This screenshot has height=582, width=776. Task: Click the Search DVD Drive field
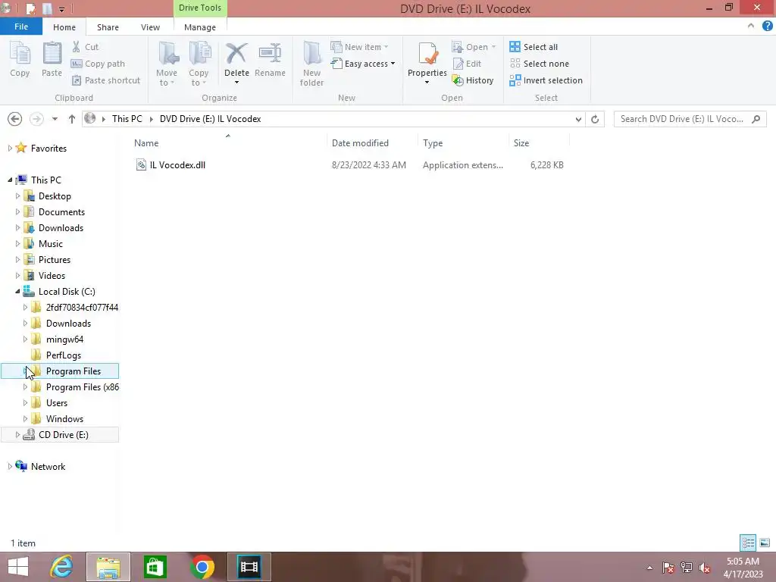[690, 119]
